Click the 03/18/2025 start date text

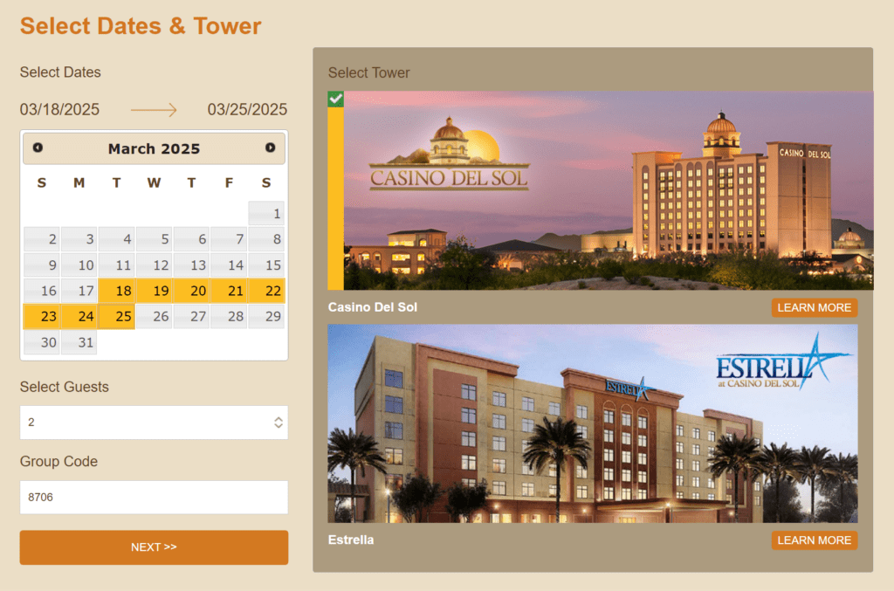tap(59, 110)
